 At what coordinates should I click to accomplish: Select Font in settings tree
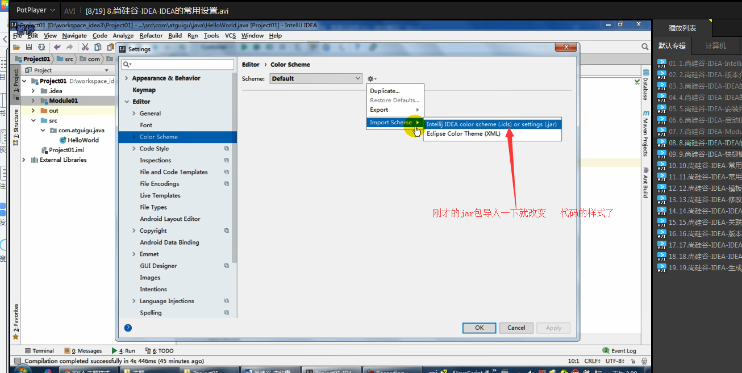tap(146, 125)
